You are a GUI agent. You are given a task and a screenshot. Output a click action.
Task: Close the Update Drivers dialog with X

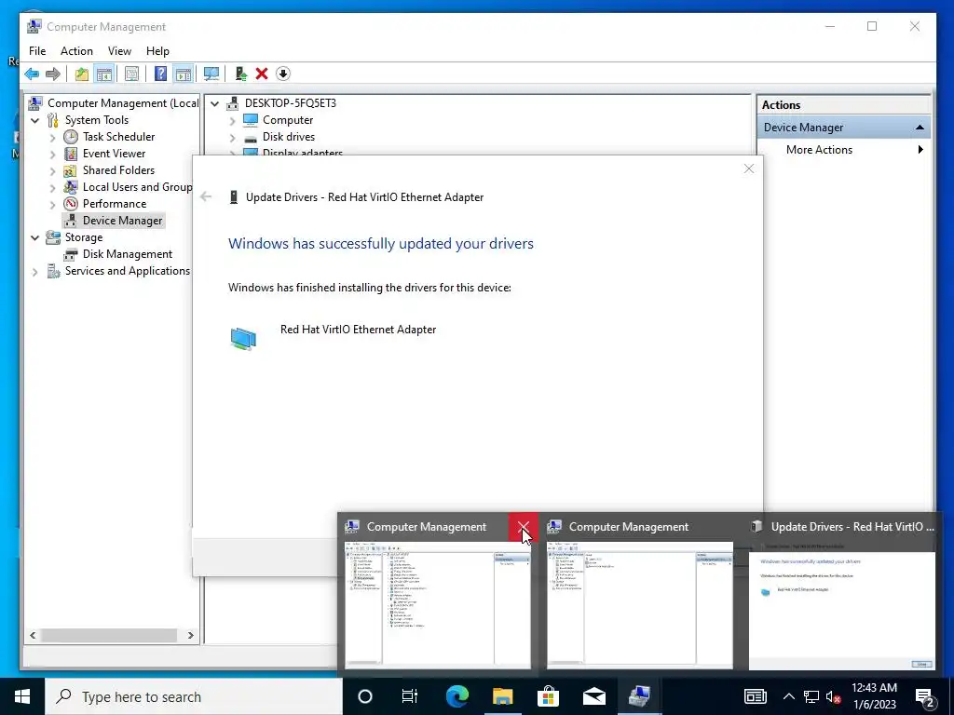pyautogui.click(x=749, y=169)
